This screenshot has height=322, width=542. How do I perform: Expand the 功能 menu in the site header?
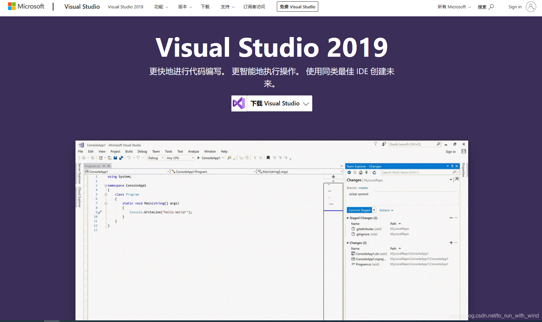[161, 7]
